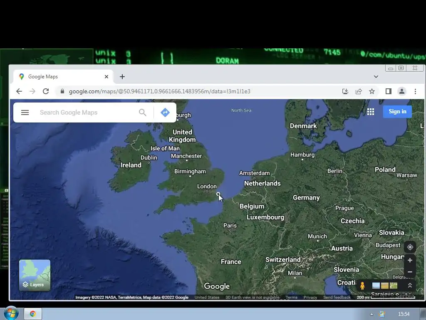
Task: Select the Pegman Street View icon
Action: click(x=362, y=286)
